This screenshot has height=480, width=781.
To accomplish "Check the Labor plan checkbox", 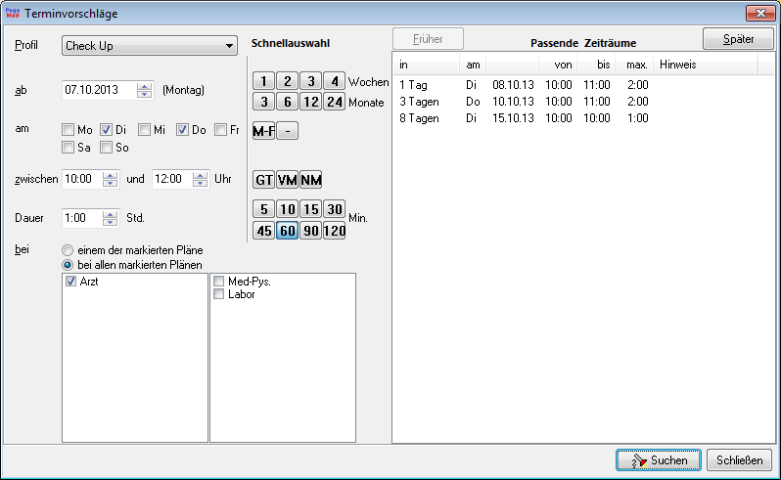I will click(x=219, y=294).
